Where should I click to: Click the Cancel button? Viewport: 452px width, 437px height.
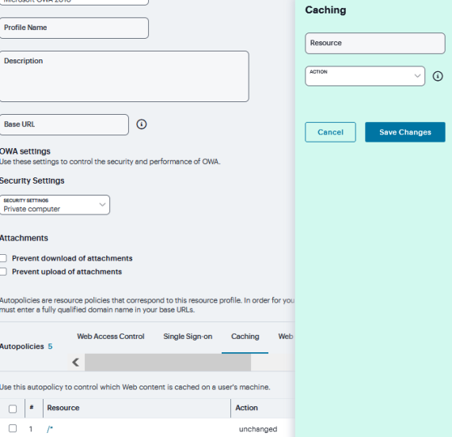[330, 132]
